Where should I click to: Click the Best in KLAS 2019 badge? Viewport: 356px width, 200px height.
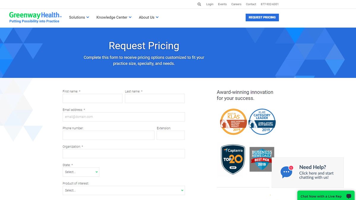[233, 121]
